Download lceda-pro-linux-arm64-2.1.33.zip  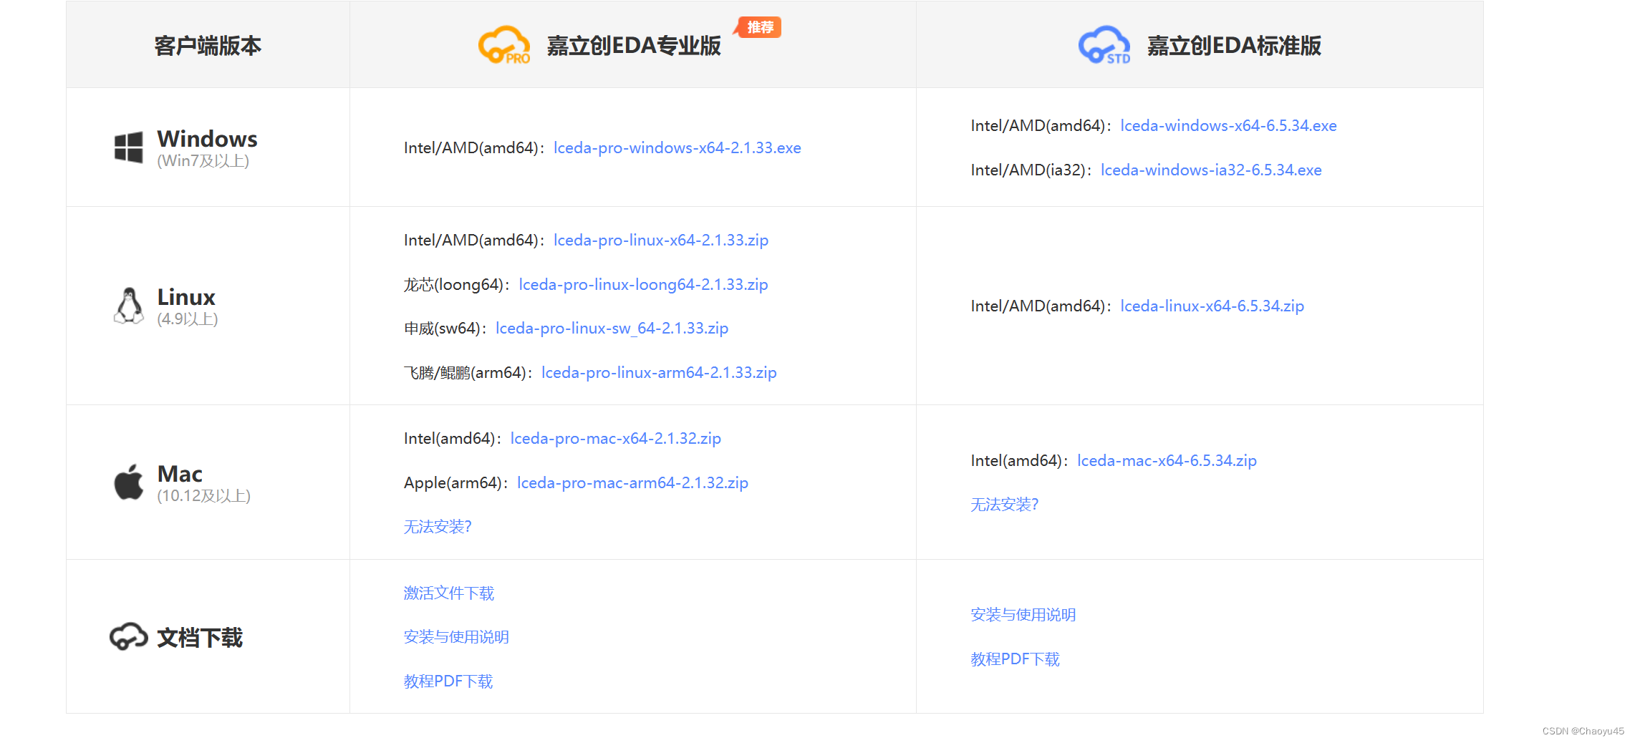(x=659, y=372)
